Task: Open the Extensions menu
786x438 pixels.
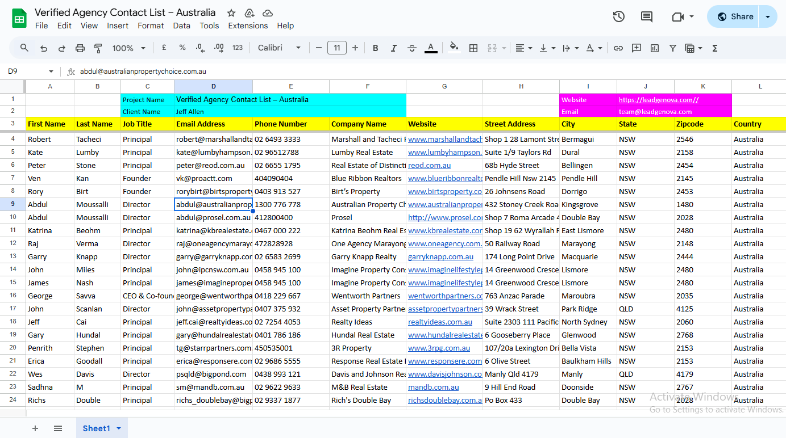Action: 248,26
